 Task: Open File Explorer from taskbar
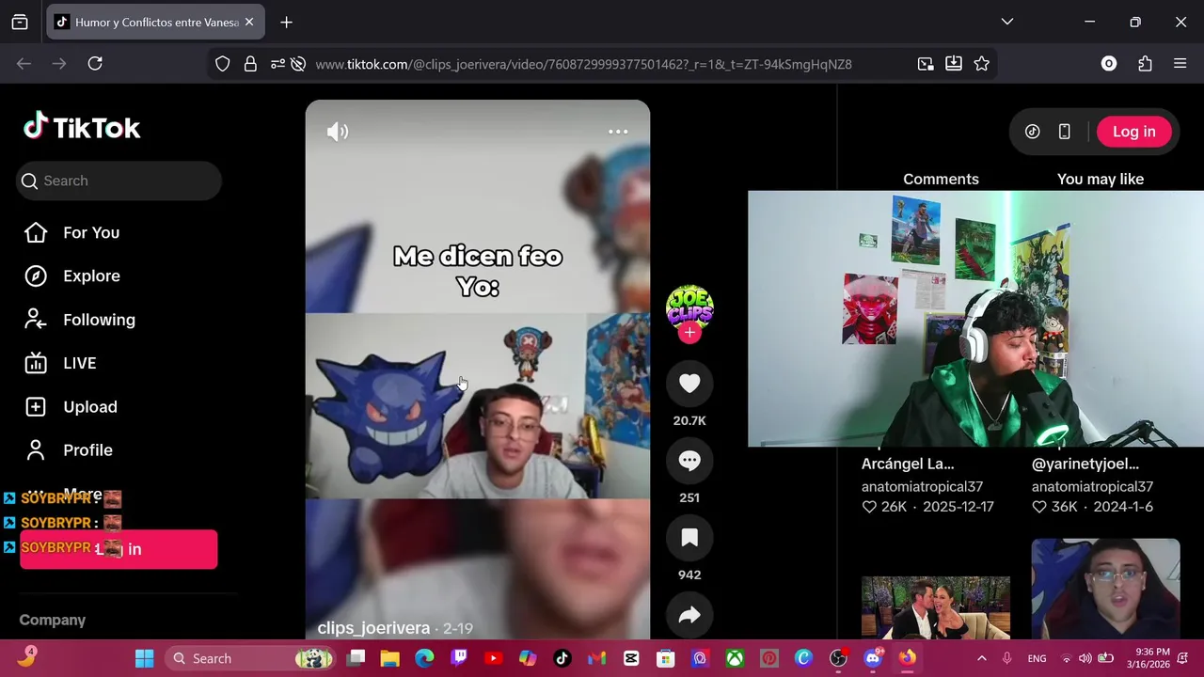pyautogui.click(x=389, y=658)
